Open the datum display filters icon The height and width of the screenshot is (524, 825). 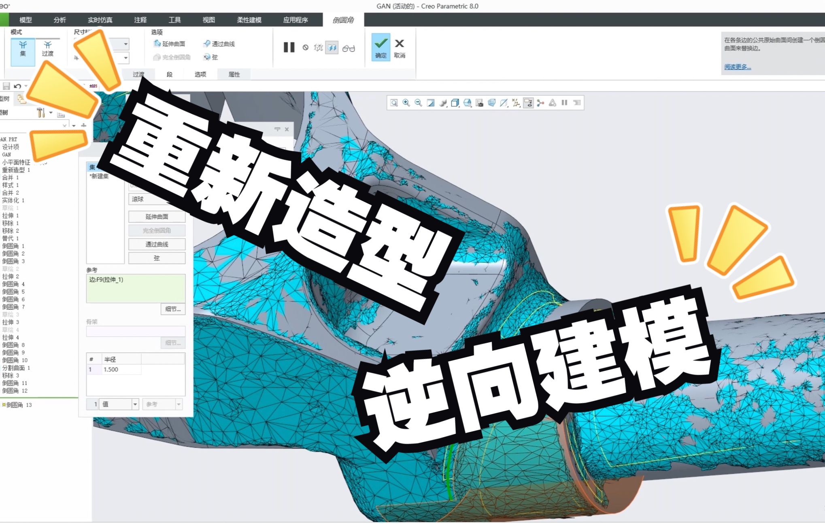516,103
